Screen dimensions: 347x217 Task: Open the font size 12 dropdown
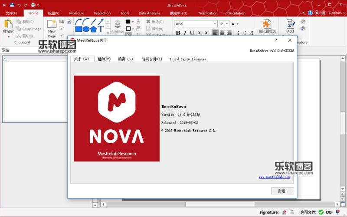[227, 24]
